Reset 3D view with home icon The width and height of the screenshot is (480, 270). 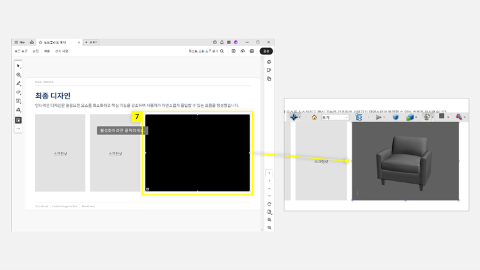click(x=314, y=117)
